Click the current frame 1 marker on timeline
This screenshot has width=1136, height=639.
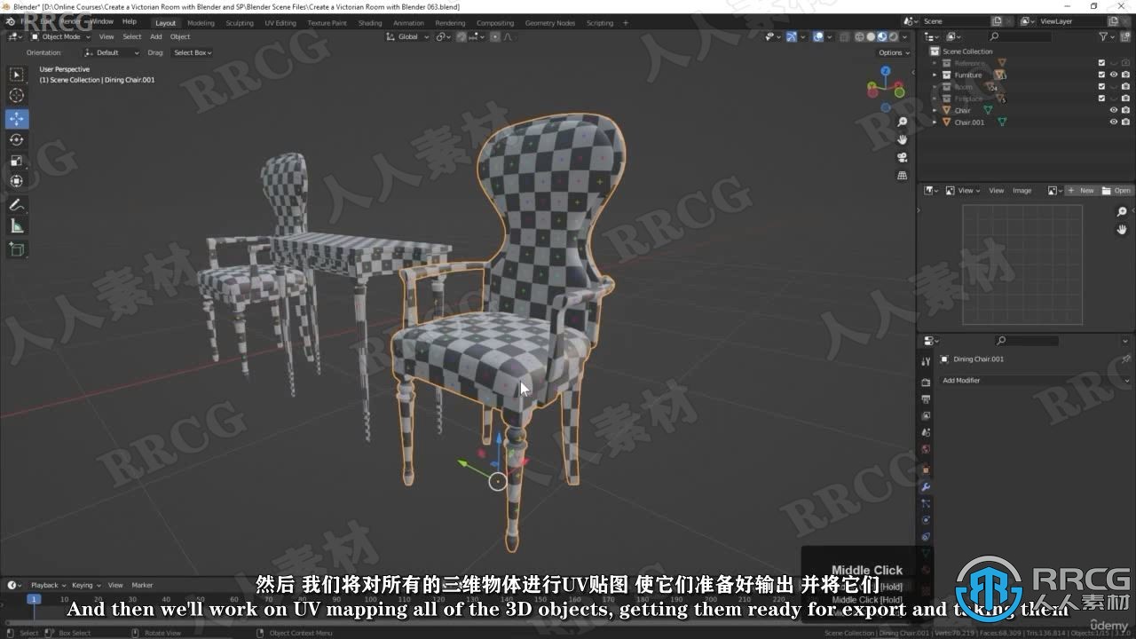click(x=34, y=599)
